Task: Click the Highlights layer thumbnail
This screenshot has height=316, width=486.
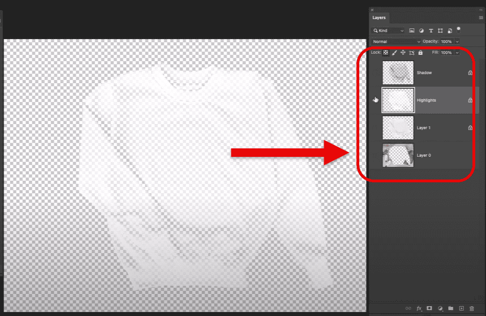Action: (x=398, y=100)
